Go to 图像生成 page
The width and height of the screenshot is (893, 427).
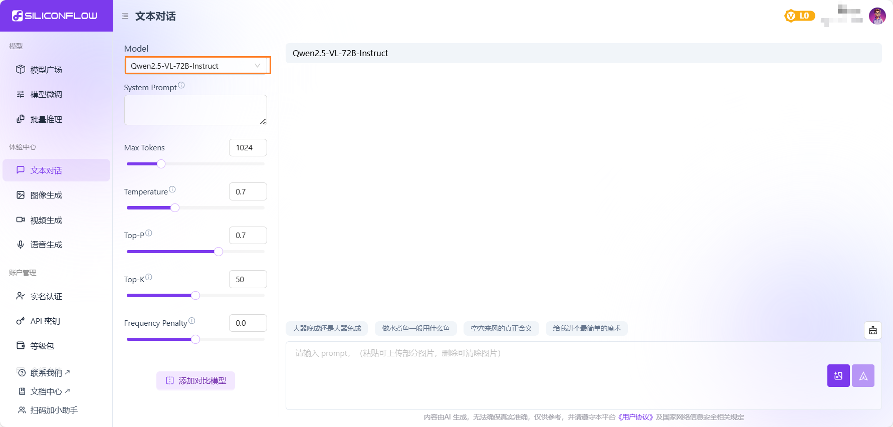[x=56, y=195]
